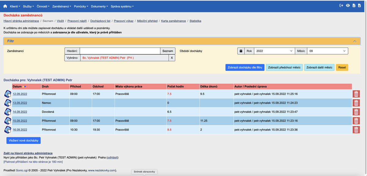Open the Měsíc dropdown showing 09
The height and width of the screenshot is (176, 367).
click(x=327, y=51)
